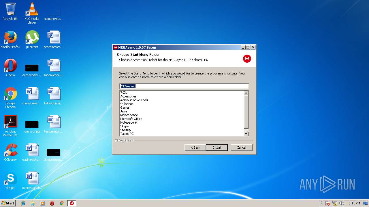Image resolution: width=369 pixels, height=207 pixels.
Task: Cancel the MEGAsync setup
Action: click(242, 147)
